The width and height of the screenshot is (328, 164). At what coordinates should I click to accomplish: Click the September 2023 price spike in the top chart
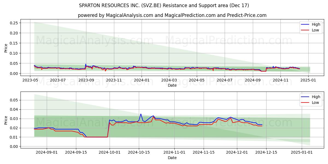coord(86,65)
